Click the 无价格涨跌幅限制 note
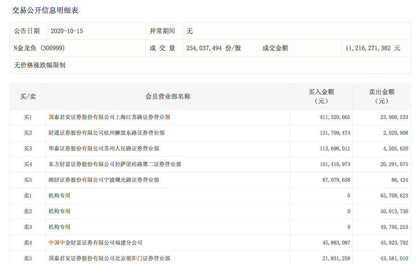The height and width of the screenshot is (264, 416). coord(40,65)
